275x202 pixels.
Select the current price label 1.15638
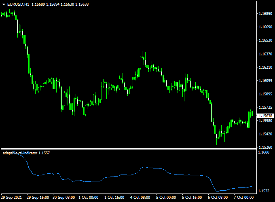coord(266,116)
